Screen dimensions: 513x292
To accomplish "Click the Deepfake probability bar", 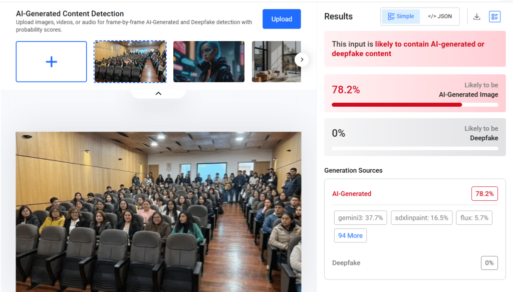I will [415, 148].
